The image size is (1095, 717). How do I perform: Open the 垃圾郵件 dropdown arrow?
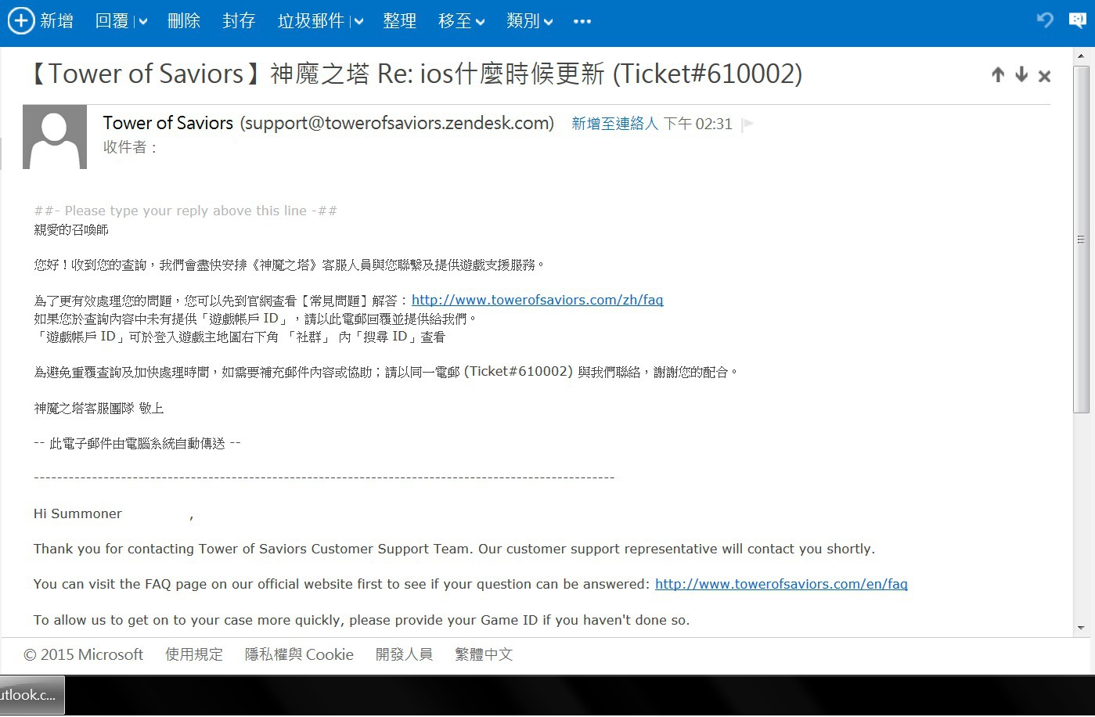click(x=358, y=22)
